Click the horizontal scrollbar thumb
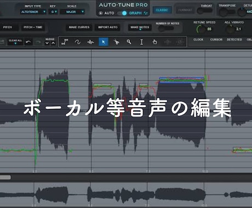The height and width of the screenshot is (208, 252). (x=5, y=177)
